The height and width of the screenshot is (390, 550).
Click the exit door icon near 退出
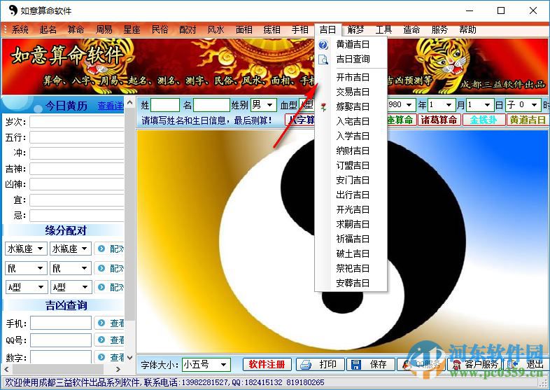coord(513,365)
